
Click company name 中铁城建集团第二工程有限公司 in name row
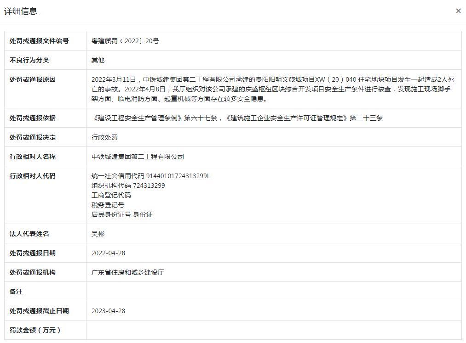tap(138, 157)
